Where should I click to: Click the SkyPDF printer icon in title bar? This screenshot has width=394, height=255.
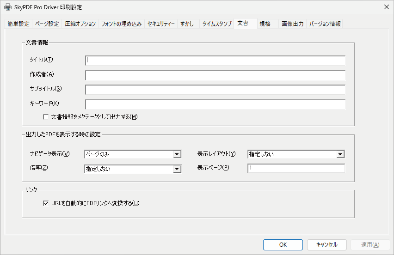pyautogui.click(x=8, y=7)
